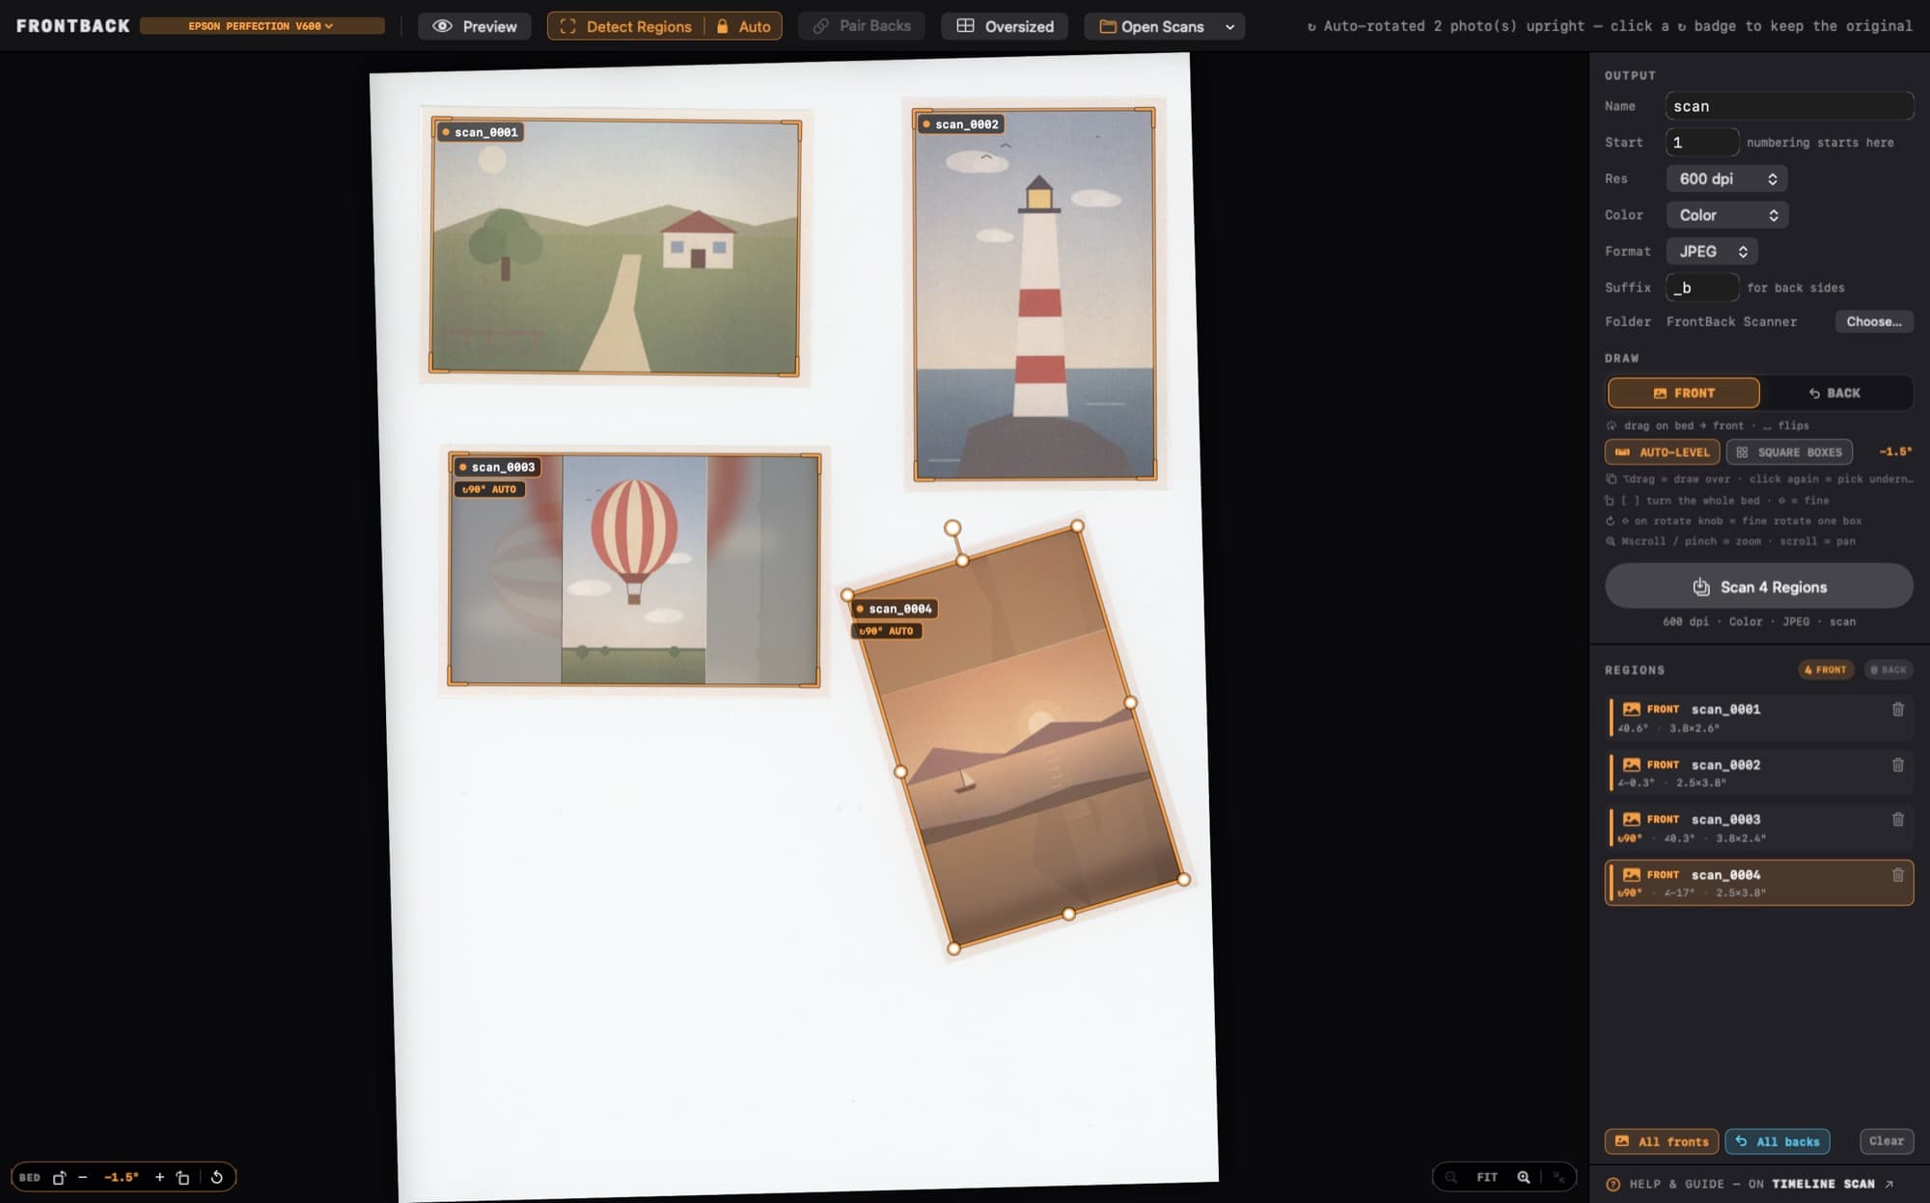This screenshot has width=1930, height=1203.
Task: Delete the scan_0003 region
Action: [x=1898, y=819]
